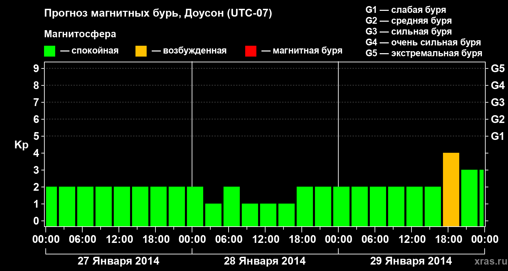
Task: Click the '06:00' time label for 28 January
Action: [x=229, y=239]
